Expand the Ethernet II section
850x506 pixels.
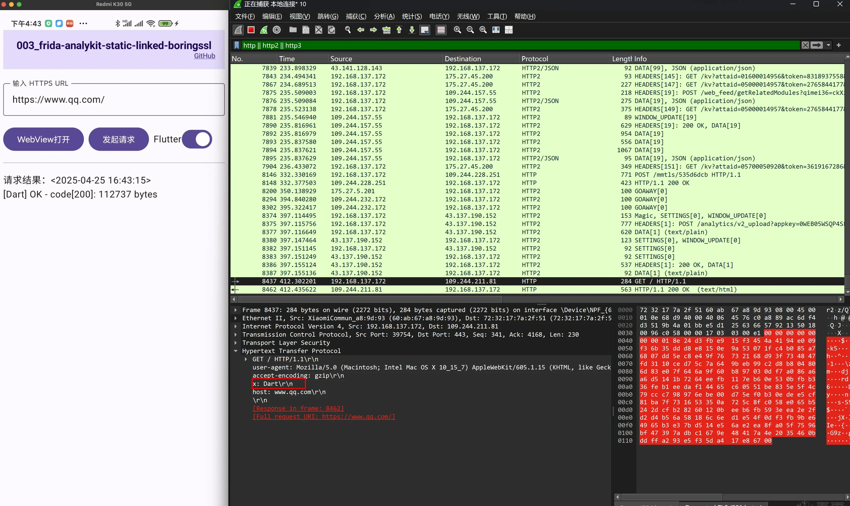pyautogui.click(x=236, y=318)
